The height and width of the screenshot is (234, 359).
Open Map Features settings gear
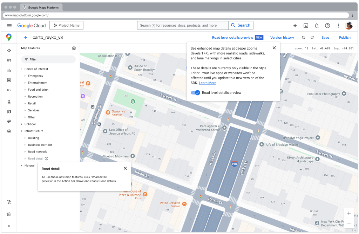(x=74, y=48)
